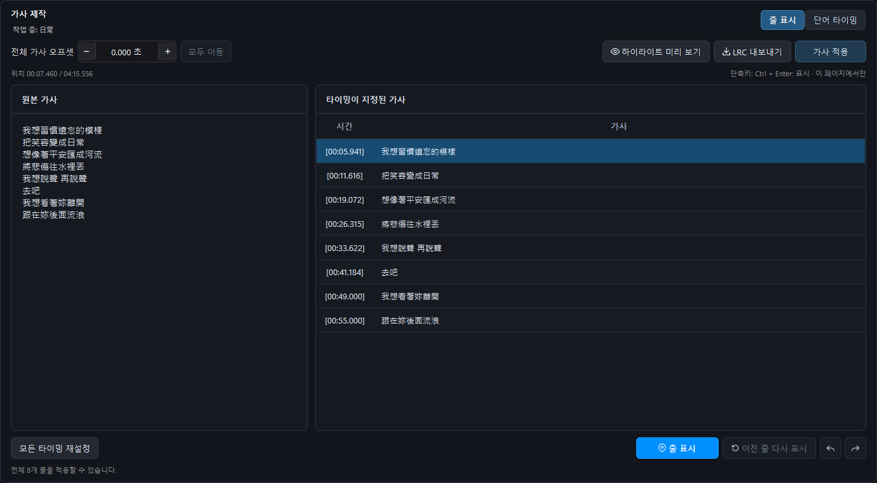Switch to 단어 타이밍 mode
Screen dimensions: 877x483
[x=835, y=20]
